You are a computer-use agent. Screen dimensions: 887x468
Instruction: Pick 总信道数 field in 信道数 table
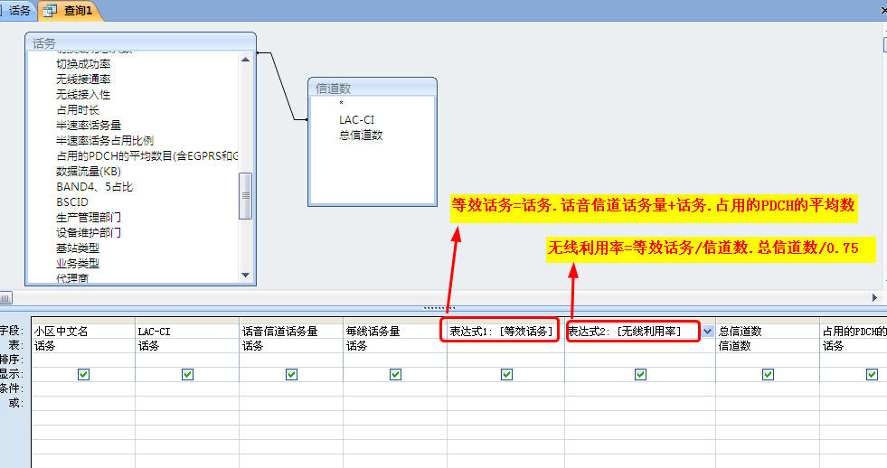(x=361, y=135)
